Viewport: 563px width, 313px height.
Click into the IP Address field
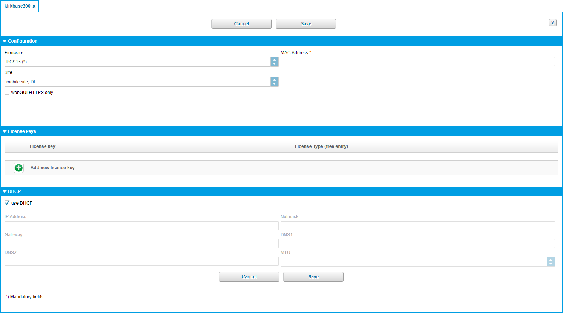(142, 226)
